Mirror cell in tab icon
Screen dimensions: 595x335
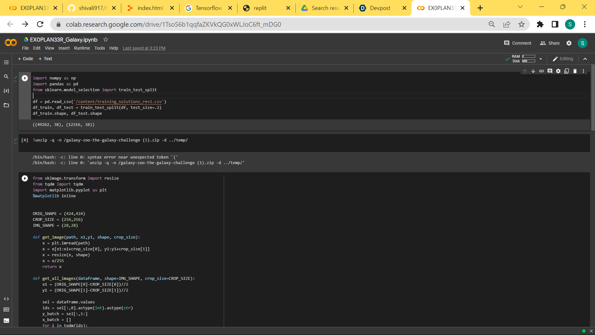[566, 71]
